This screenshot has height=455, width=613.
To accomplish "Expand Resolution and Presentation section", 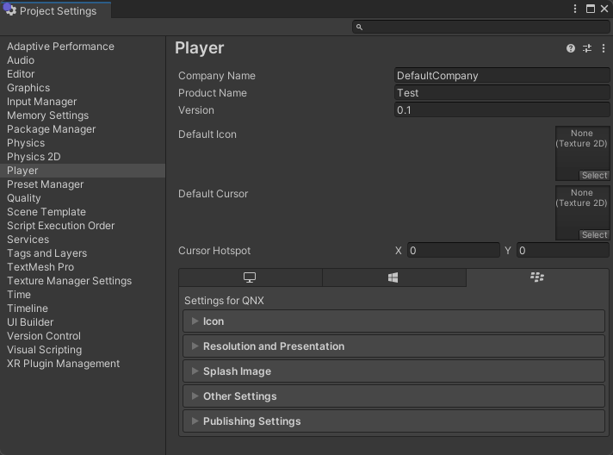I will pos(393,346).
